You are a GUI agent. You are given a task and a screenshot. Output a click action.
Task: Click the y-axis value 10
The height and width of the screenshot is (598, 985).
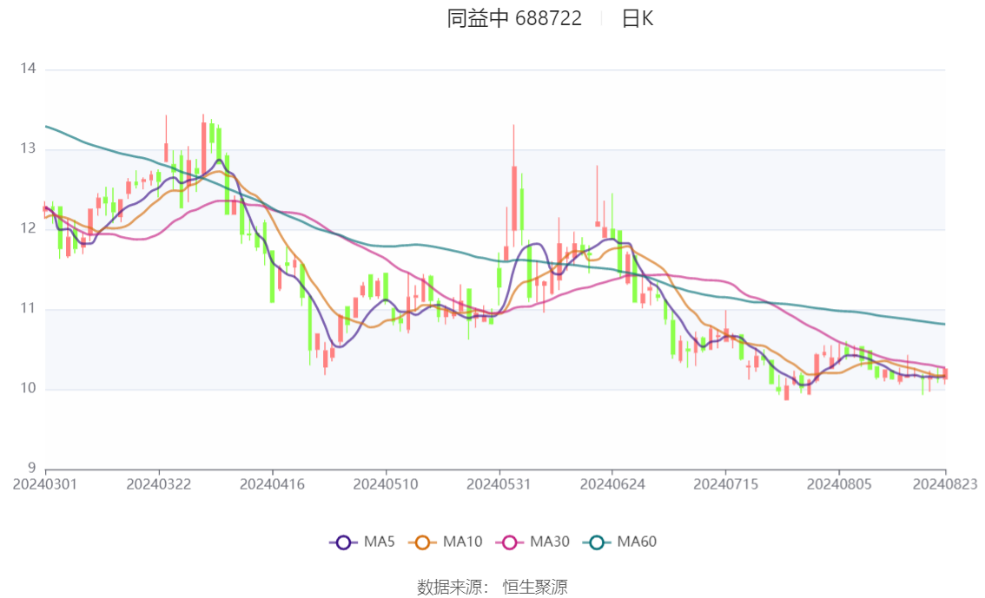point(29,389)
